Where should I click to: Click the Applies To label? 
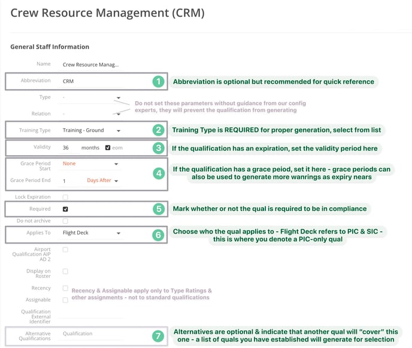(x=38, y=233)
